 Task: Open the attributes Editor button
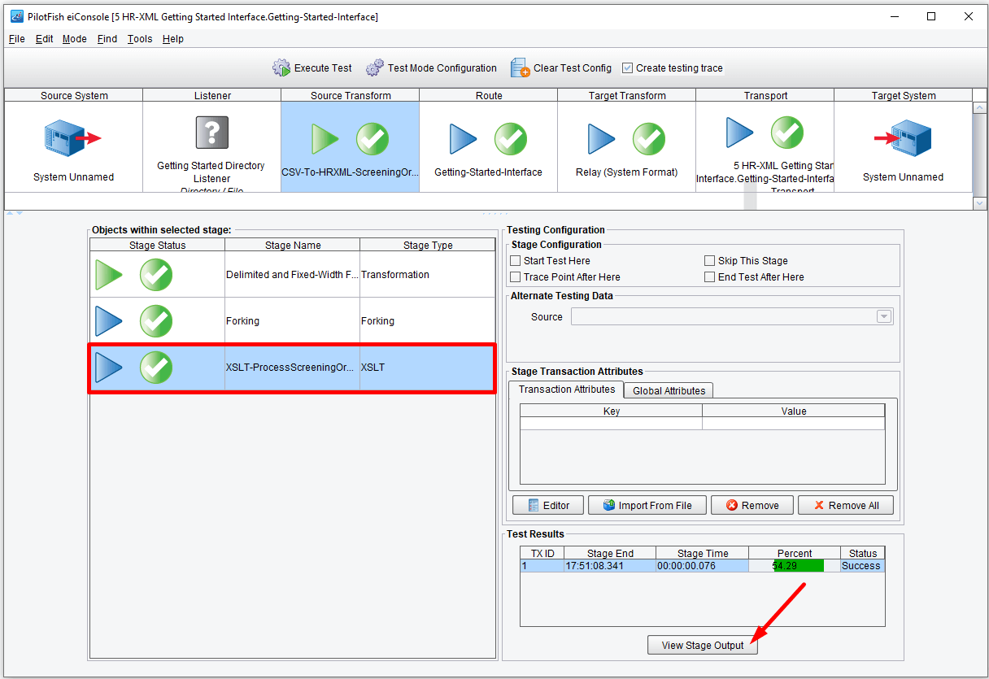(547, 505)
